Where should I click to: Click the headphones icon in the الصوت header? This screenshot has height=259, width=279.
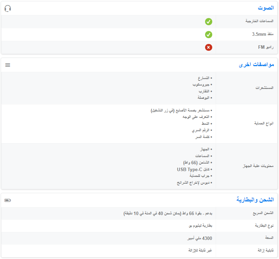[7, 8]
